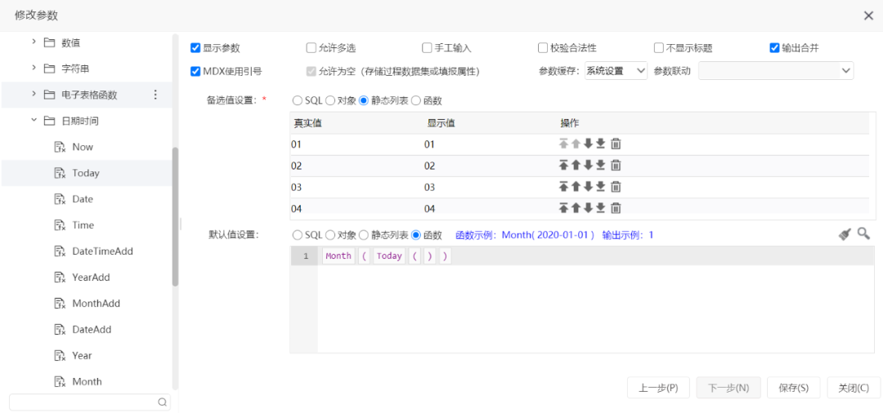
Task: Uncheck the MDX使用引号 checkbox
Action: 195,71
